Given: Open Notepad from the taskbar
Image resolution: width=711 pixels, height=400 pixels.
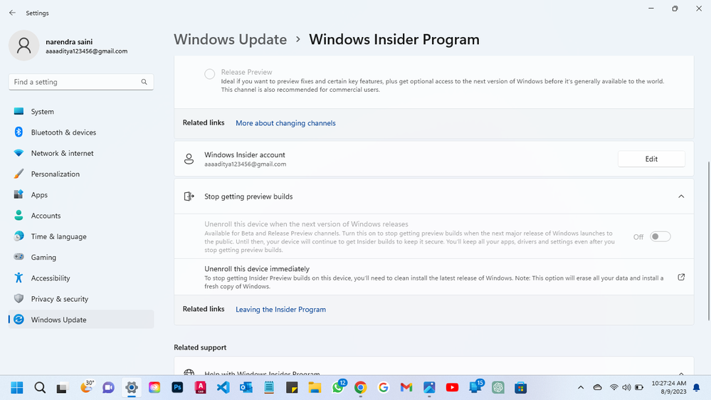Looking at the screenshot, I should 269,388.
